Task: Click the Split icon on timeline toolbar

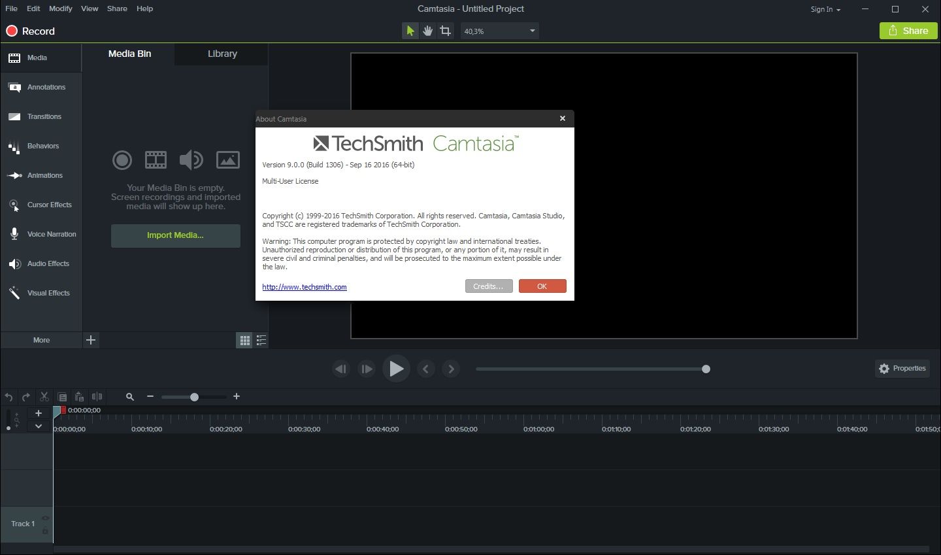Action: pyautogui.click(x=97, y=397)
